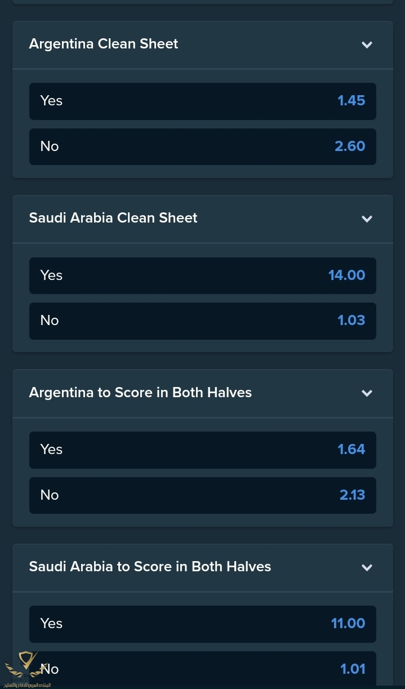Image resolution: width=405 pixels, height=689 pixels.
Task: Click the Argentina Clean Sheet header title
Action: click(104, 44)
